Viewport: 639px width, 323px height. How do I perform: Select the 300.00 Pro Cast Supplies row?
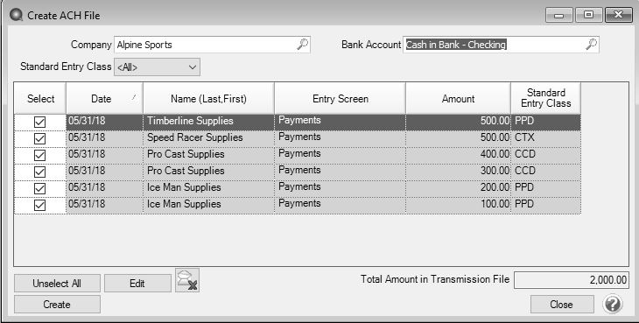coord(323,172)
